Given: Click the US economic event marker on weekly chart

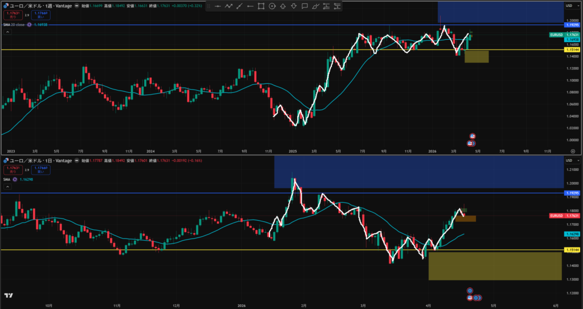Looking at the screenshot, I should pyautogui.click(x=472, y=137).
